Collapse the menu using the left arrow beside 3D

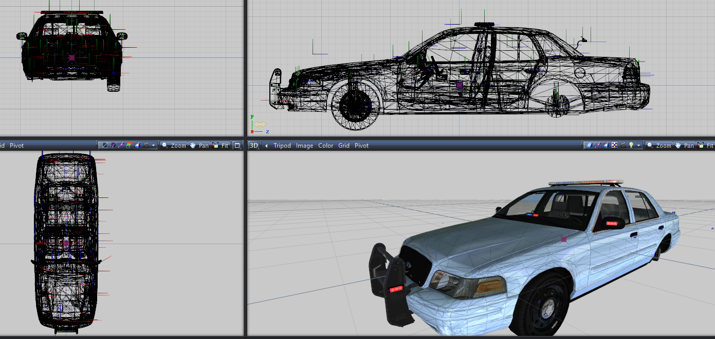[x=266, y=146]
